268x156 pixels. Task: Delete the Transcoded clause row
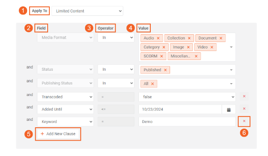[244, 96]
